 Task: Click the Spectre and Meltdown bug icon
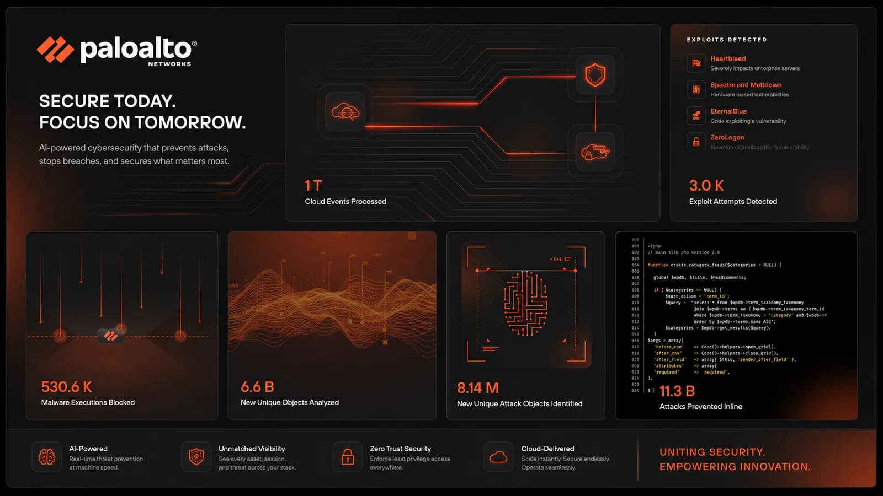click(x=696, y=89)
